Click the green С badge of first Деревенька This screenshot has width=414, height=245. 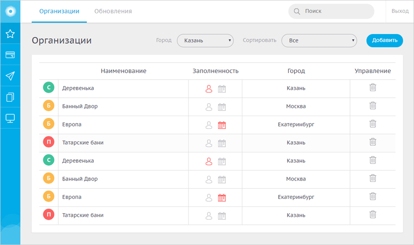point(49,88)
